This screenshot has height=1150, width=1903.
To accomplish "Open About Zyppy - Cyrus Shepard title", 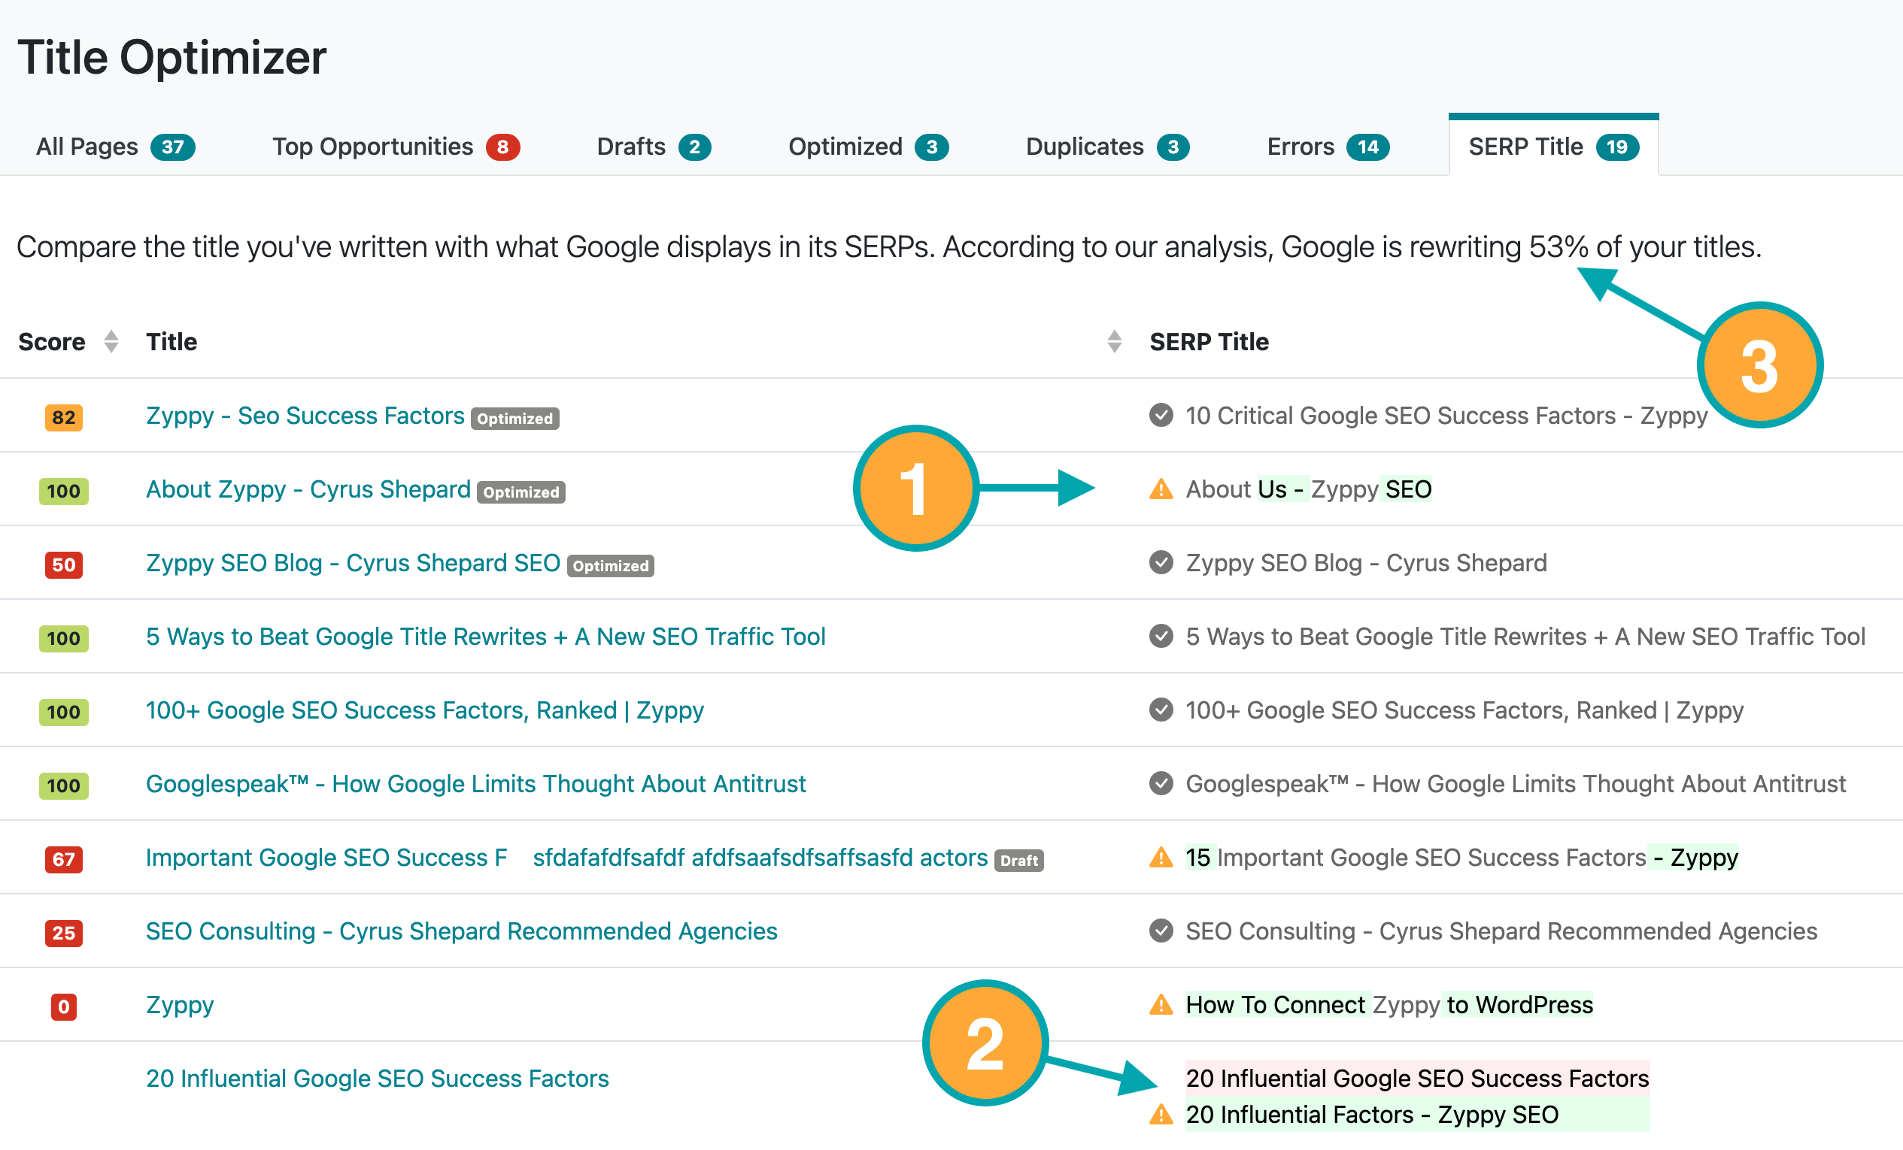I will [x=308, y=489].
